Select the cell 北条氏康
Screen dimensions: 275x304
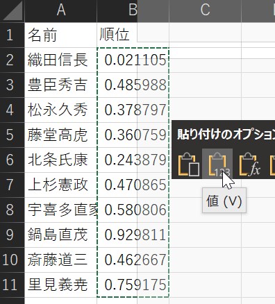pyautogui.click(x=60, y=160)
